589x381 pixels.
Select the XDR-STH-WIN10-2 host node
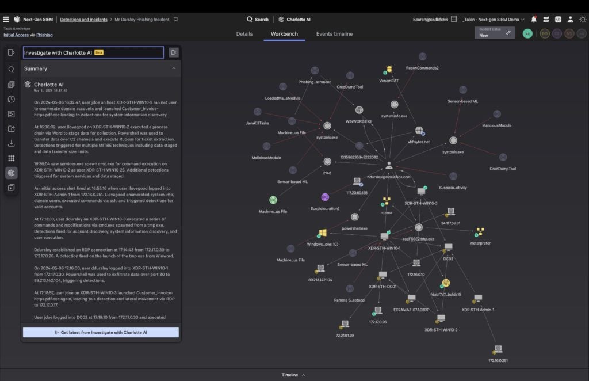pyautogui.click(x=441, y=319)
